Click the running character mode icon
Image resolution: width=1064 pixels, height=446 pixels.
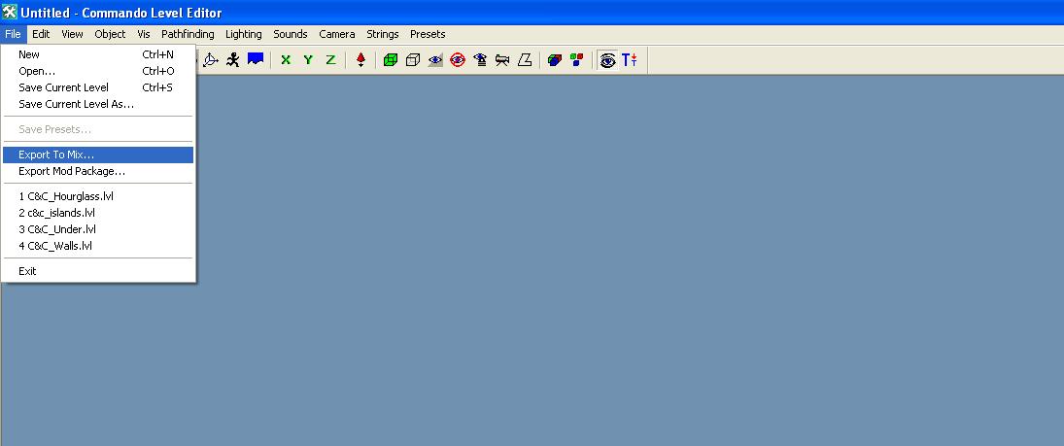[233, 60]
